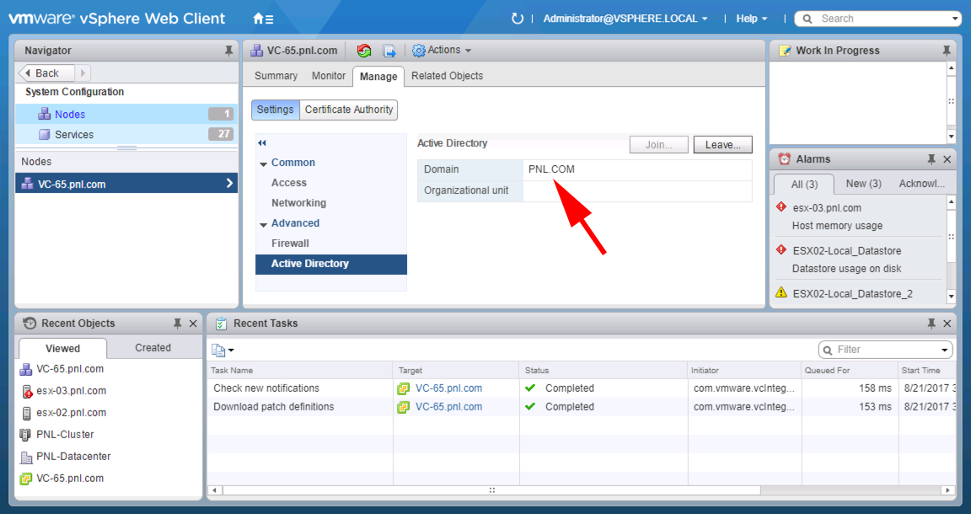
Task: Expand the VC-65.pnl.com node chevron
Action: click(x=229, y=183)
